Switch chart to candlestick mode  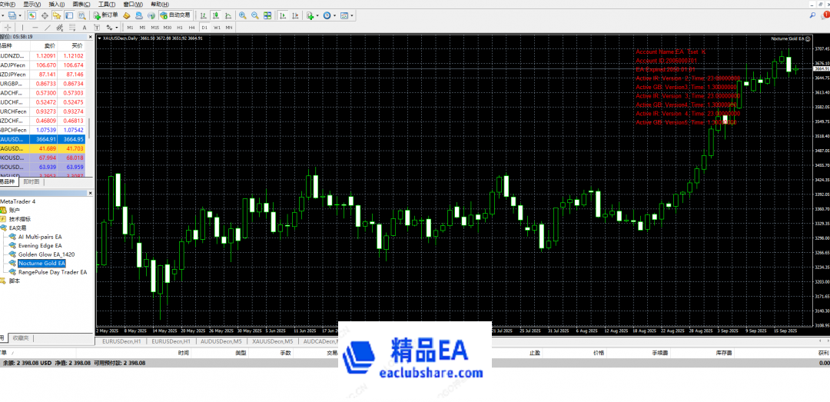pyautogui.click(x=216, y=15)
